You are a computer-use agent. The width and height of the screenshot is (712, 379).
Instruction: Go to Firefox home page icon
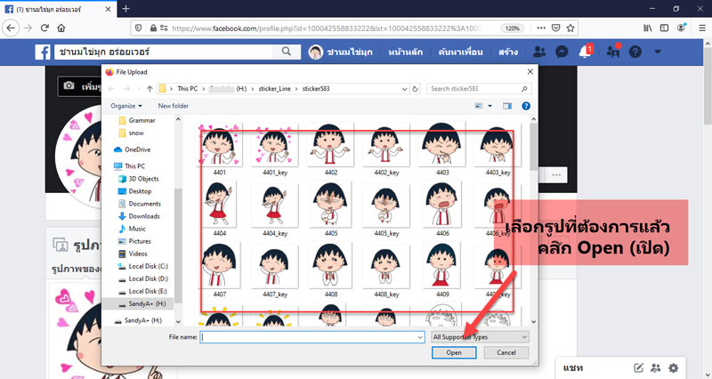pos(61,28)
